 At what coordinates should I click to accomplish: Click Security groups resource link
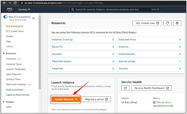coord(127,61)
